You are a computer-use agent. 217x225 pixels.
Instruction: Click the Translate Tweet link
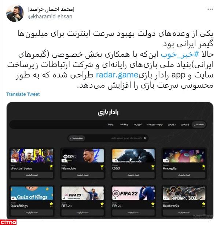[23, 94]
